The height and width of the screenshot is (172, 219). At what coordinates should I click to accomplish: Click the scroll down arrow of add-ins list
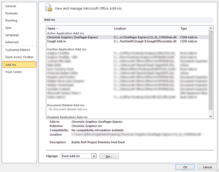(211, 116)
